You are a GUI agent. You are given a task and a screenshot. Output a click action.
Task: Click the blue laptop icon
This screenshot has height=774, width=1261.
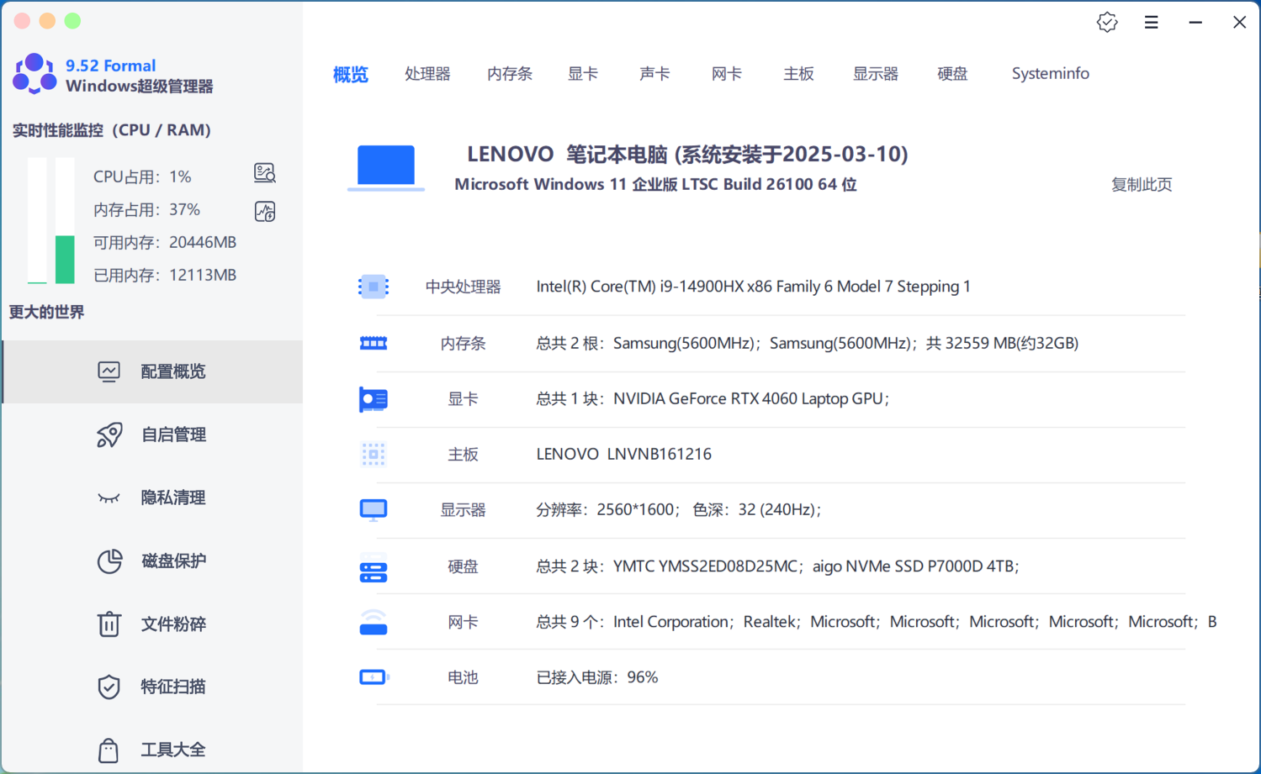point(386,166)
